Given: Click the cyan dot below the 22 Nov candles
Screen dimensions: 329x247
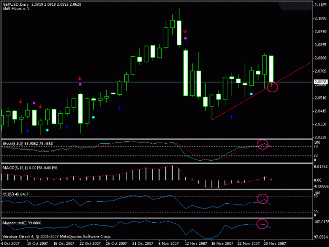Looking at the screenshot, I should pyautogui.click(x=251, y=94).
